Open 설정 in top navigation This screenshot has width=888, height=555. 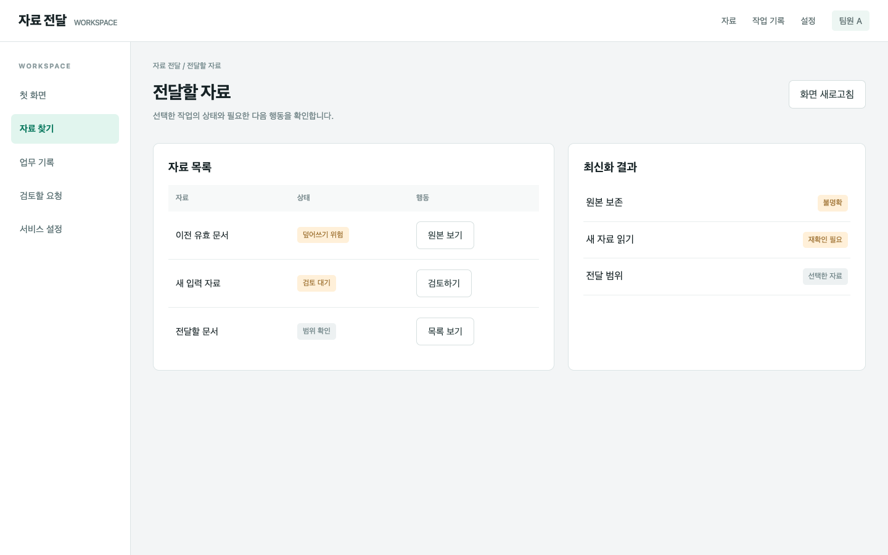pos(808,21)
